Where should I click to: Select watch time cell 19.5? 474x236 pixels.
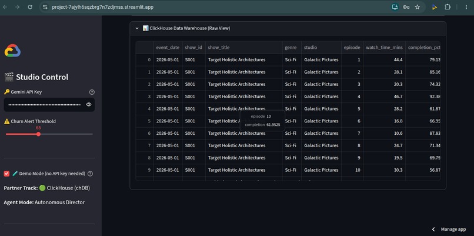click(384, 158)
